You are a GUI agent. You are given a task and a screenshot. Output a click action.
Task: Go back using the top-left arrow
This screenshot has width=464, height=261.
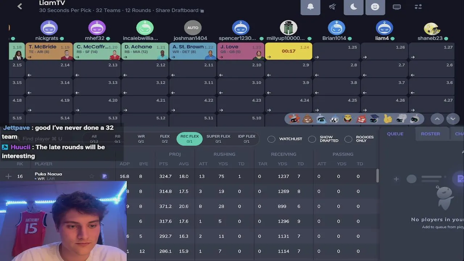pos(20,6)
